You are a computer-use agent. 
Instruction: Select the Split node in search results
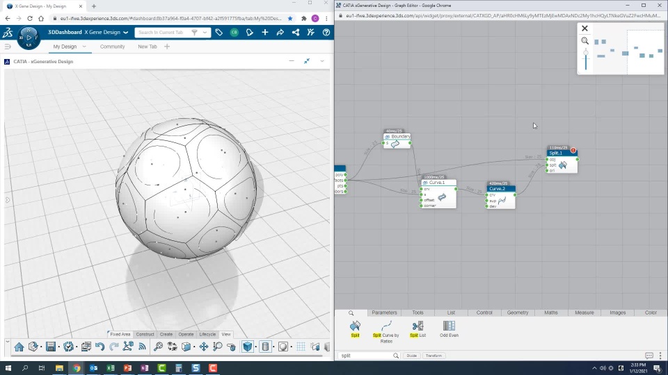355,329
